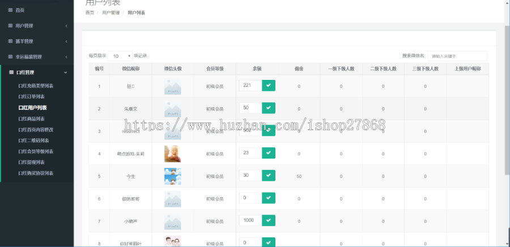Open avatar placeholder of 小葫芦
This screenshot has width=510, height=247.
[x=173, y=221]
